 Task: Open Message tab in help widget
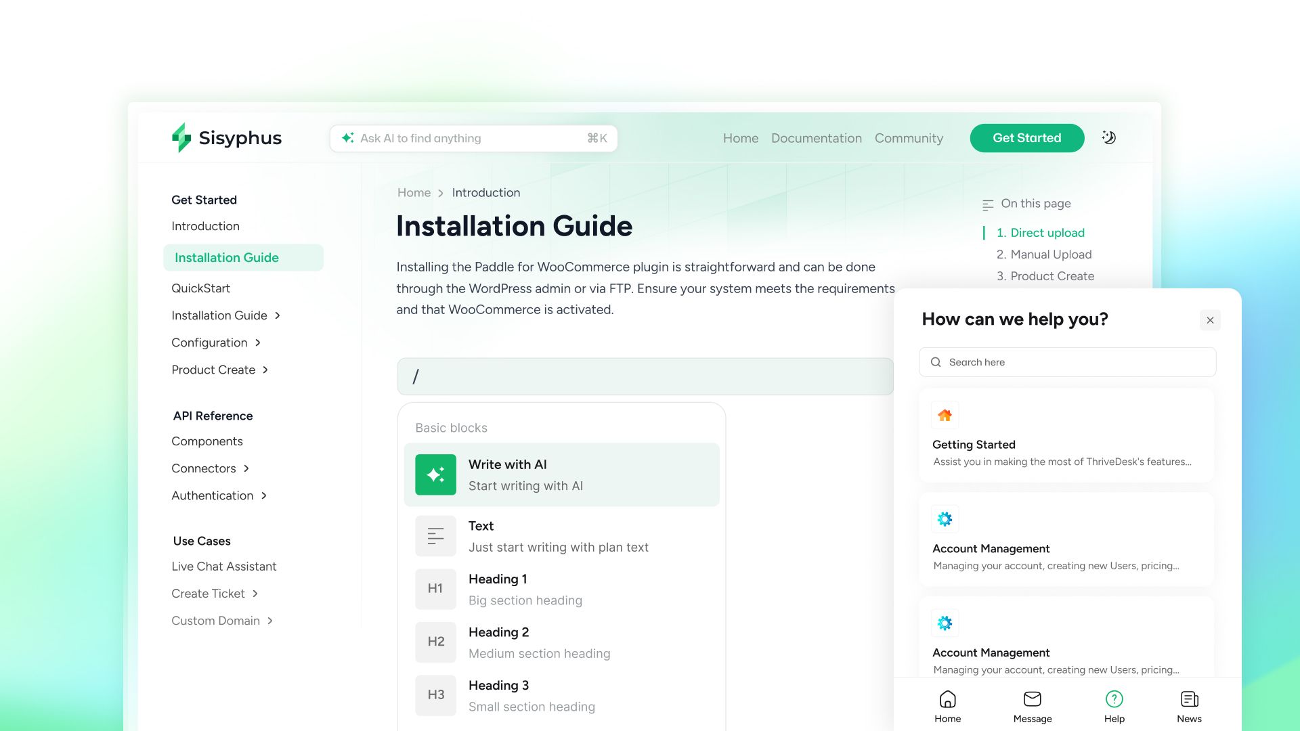[1032, 707]
